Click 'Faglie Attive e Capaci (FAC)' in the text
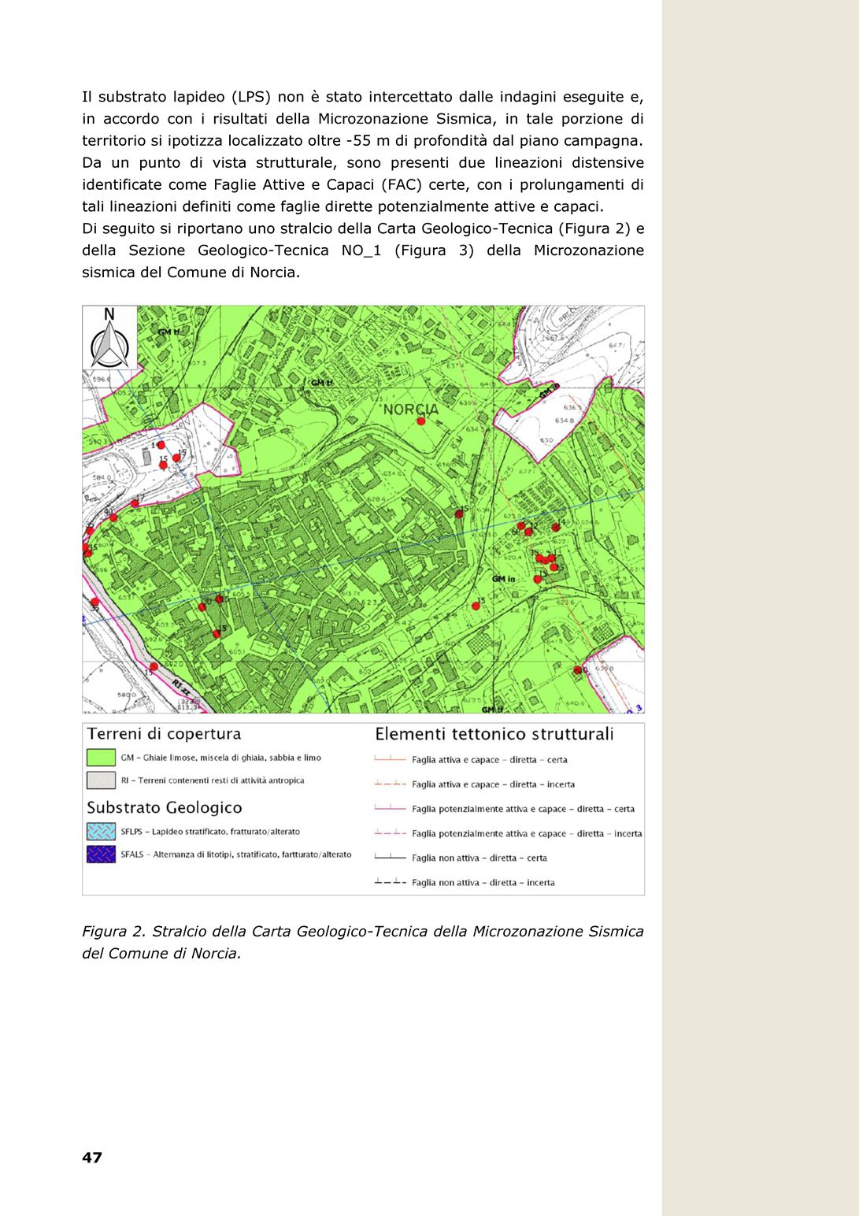 tap(318, 184)
